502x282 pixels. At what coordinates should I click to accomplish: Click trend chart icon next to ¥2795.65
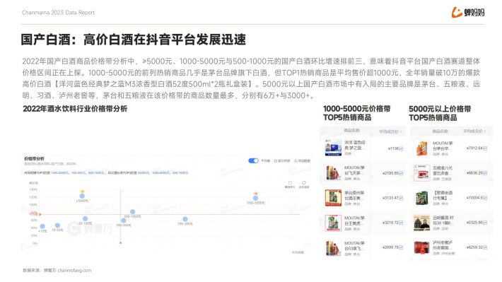coord(401,173)
